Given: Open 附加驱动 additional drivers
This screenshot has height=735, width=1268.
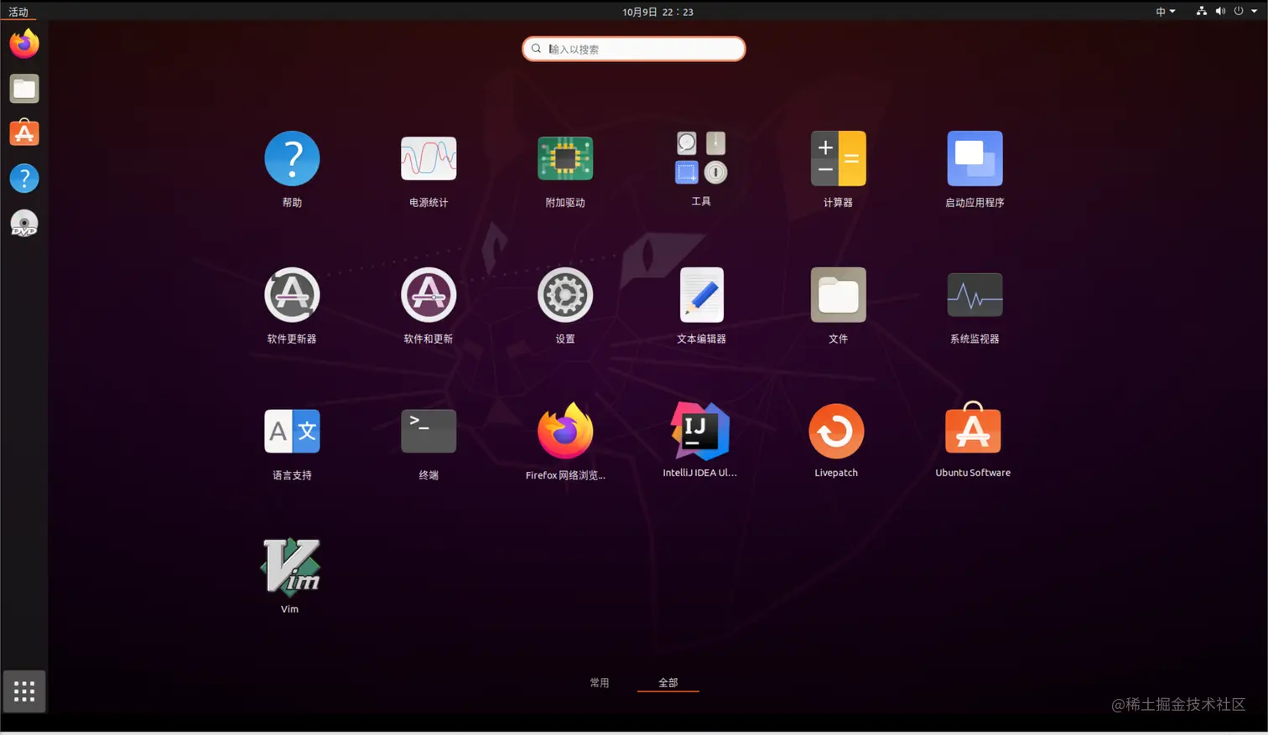Looking at the screenshot, I should point(565,158).
